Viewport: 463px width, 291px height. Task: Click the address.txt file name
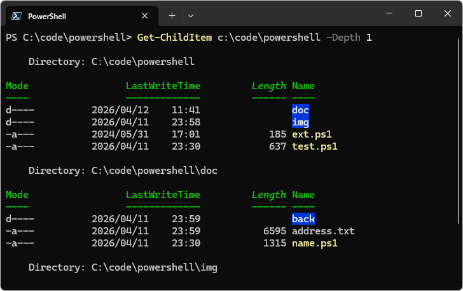point(323,231)
